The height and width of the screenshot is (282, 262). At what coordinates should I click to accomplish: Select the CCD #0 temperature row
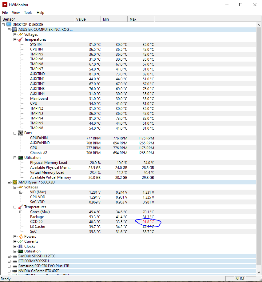point(36,222)
